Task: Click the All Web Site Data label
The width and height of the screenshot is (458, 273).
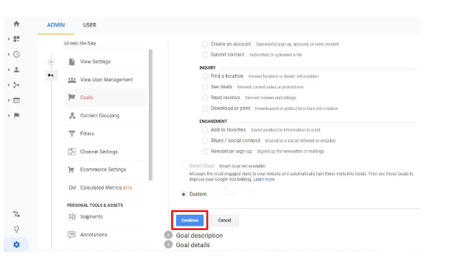Action: (80, 44)
